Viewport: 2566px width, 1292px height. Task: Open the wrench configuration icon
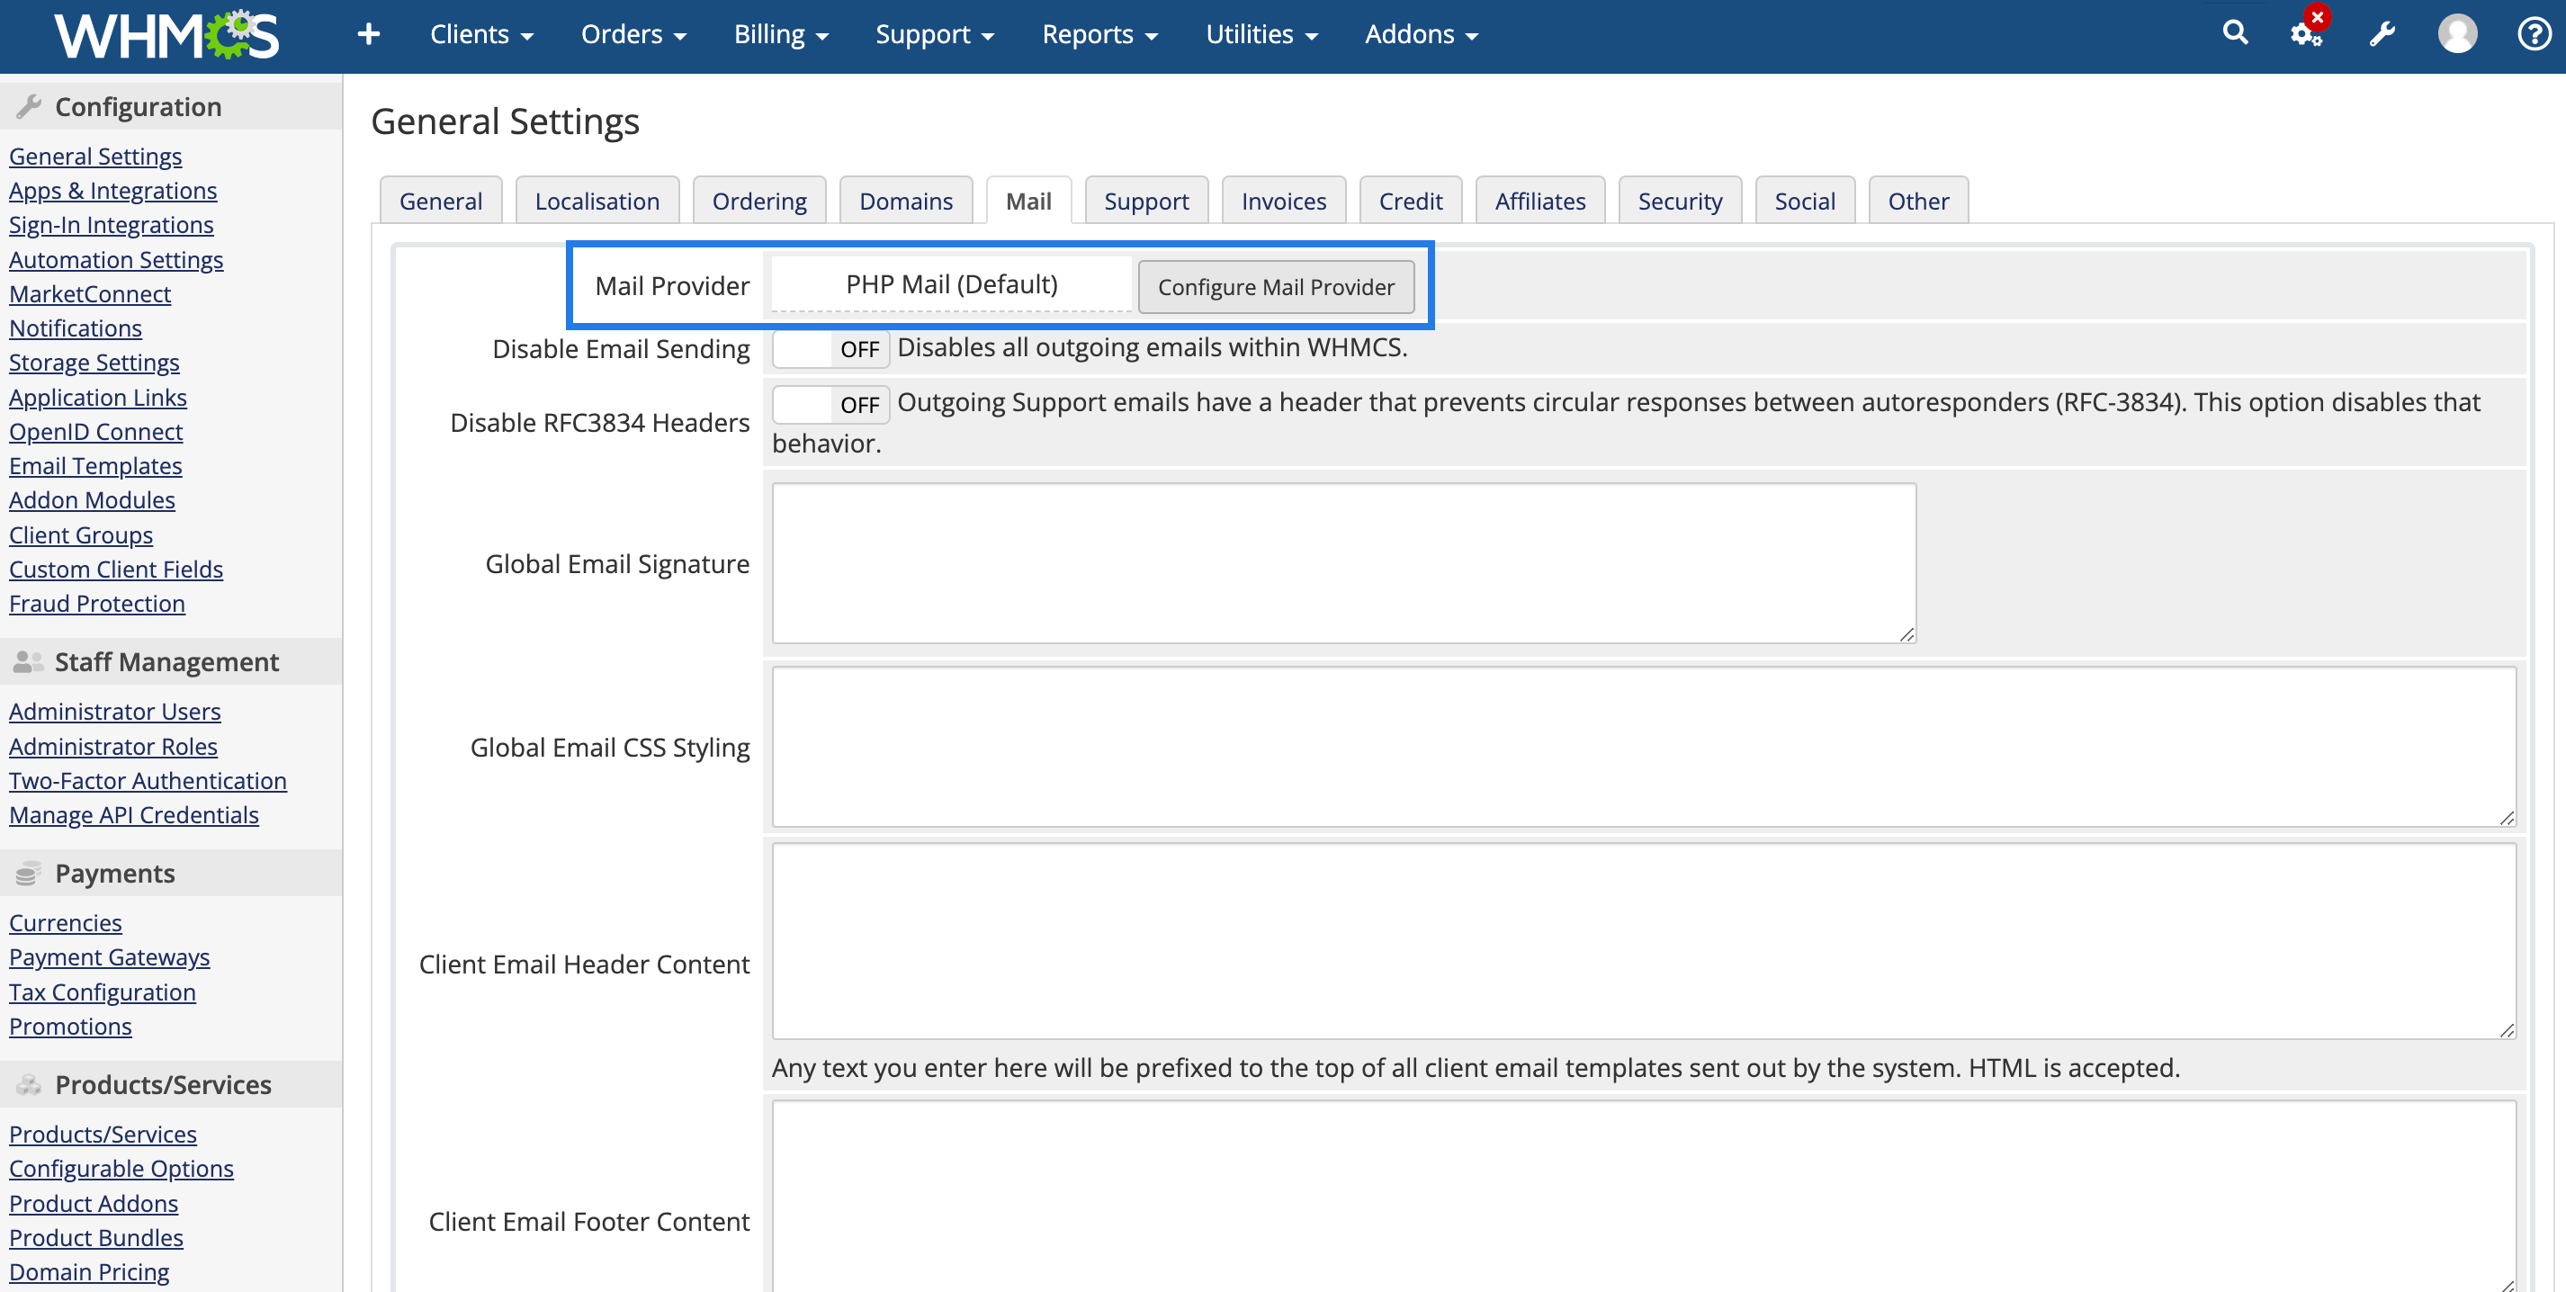pyautogui.click(x=2382, y=35)
